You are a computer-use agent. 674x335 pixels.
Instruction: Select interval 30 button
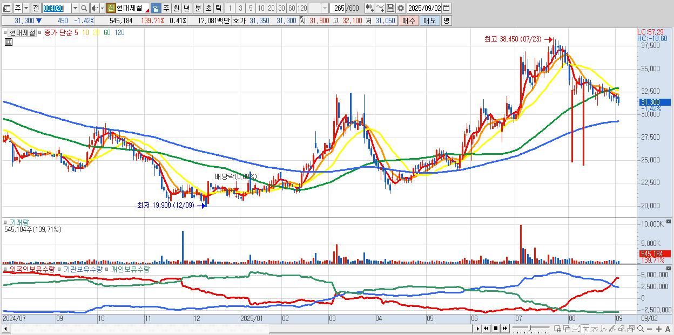pyautogui.click(x=281, y=8)
